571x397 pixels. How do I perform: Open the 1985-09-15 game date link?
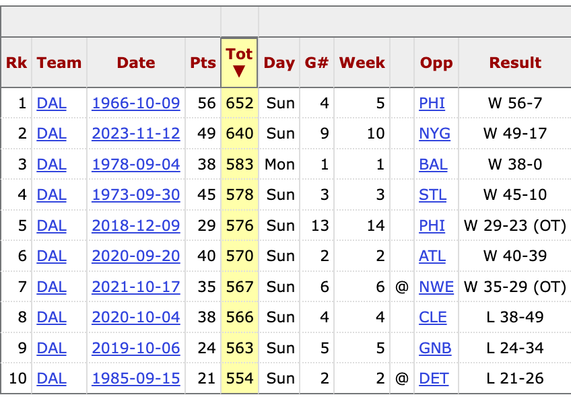136,378
